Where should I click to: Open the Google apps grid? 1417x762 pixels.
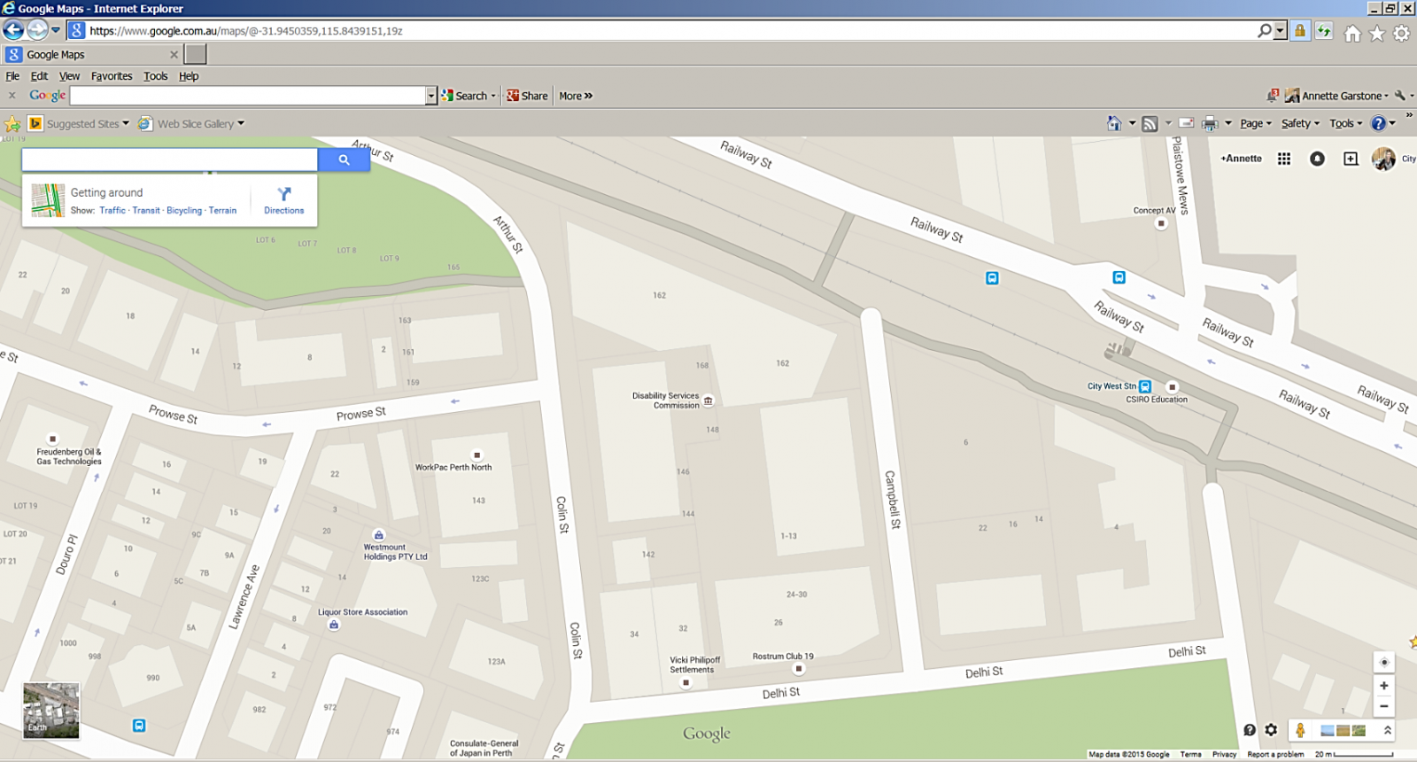point(1284,159)
